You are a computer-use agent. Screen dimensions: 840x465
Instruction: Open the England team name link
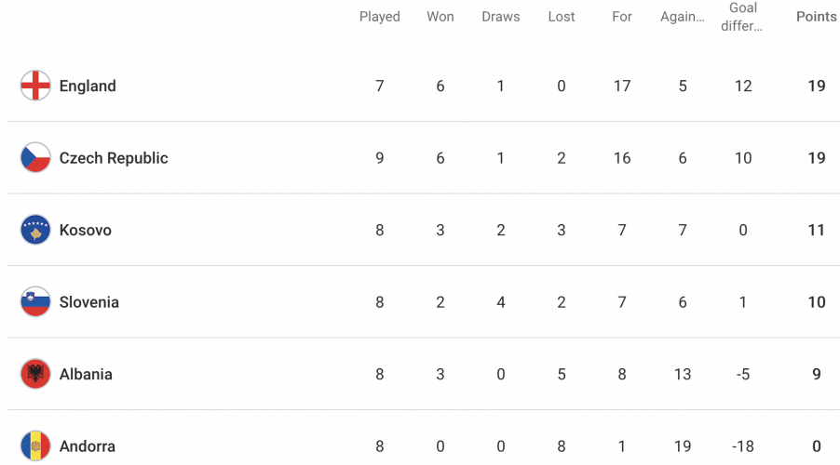pos(88,86)
